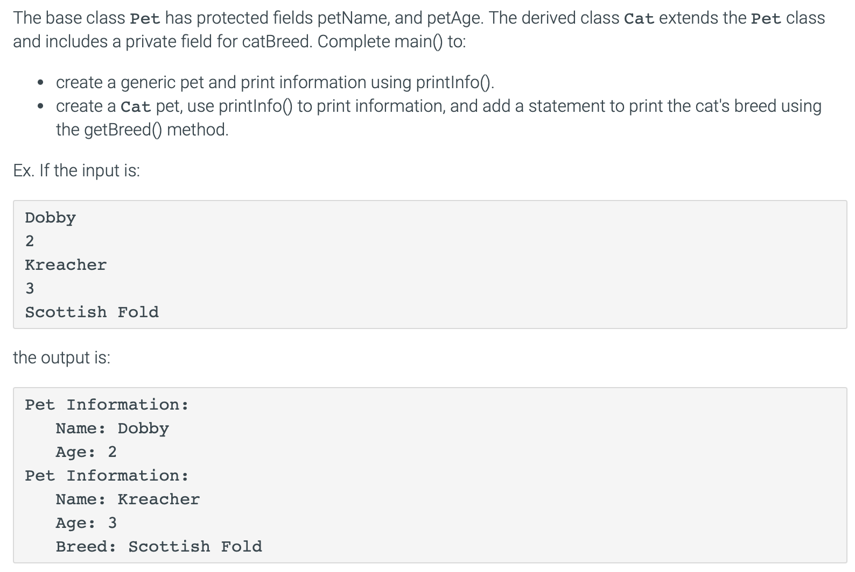This screenshot has height=572, width=855.
Task: Click the bold "Cat" in the second bullet
Action: coord(136,106)
